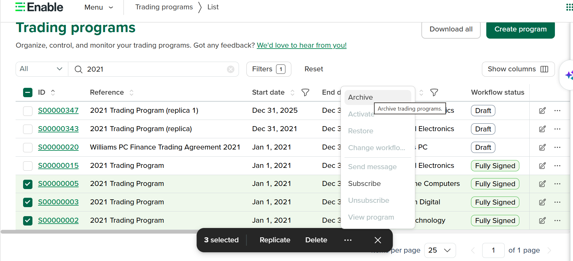Open the Show columns selector
The width and height of the screenshot is (573, 261).
[518, 69]
